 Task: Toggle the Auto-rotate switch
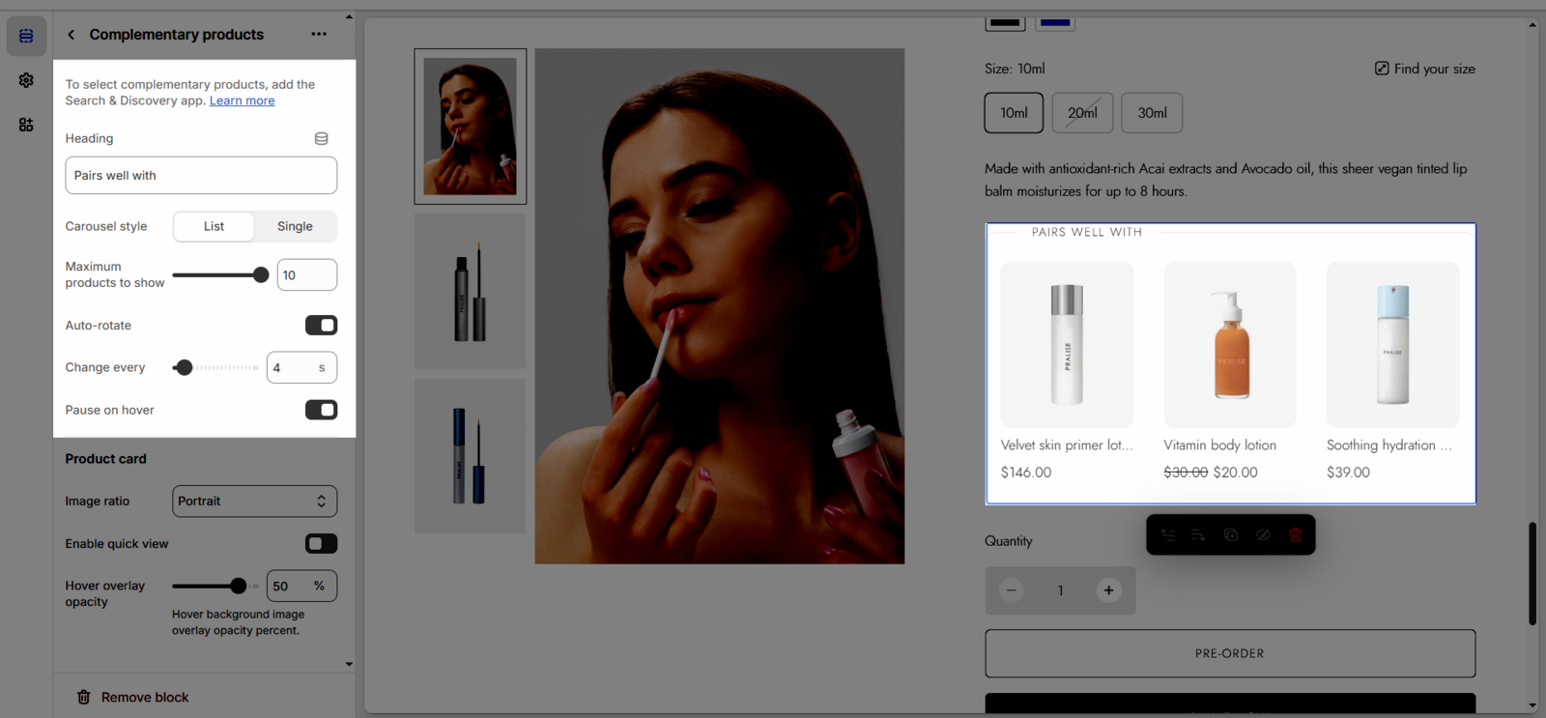[x=321, y=326]
